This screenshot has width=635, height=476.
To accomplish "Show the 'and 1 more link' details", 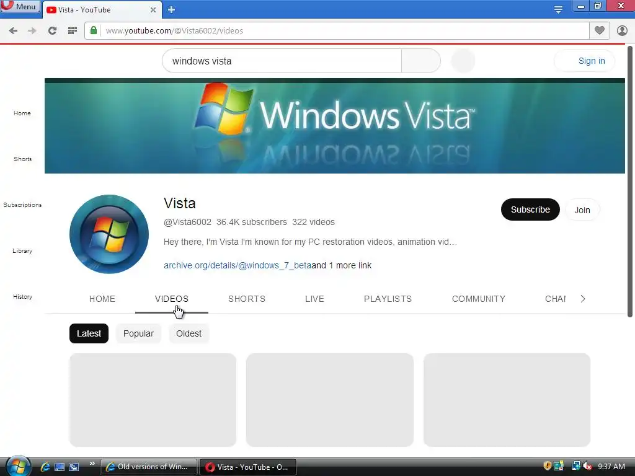I will [x=342, y=265].
